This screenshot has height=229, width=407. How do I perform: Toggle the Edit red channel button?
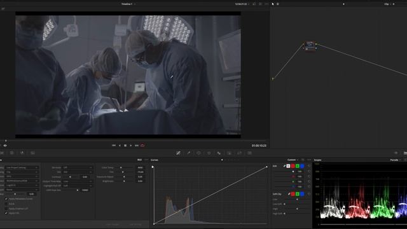point(293,166)
